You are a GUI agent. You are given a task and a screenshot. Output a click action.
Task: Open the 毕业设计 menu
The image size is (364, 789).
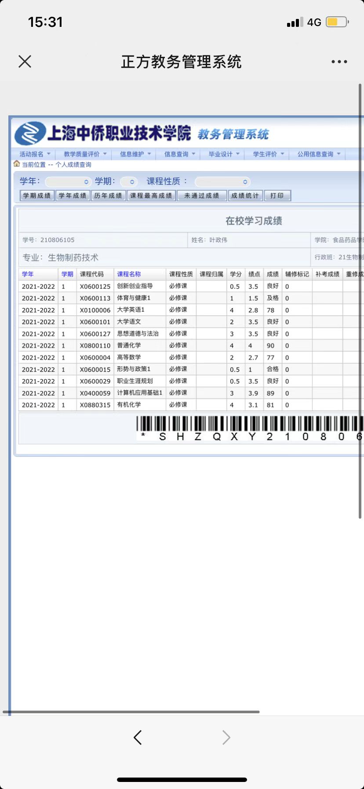coord(224,154)
